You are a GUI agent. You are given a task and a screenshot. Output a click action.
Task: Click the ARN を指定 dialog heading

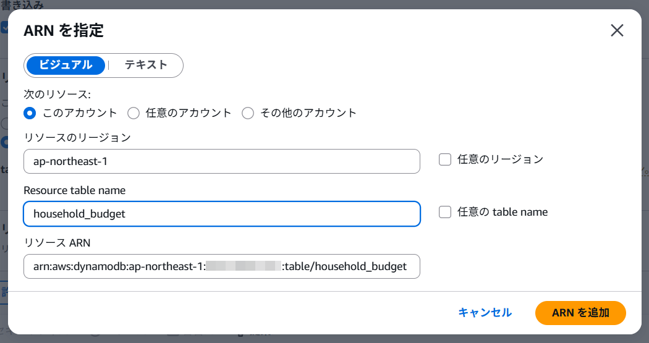[x=64, y=30]
